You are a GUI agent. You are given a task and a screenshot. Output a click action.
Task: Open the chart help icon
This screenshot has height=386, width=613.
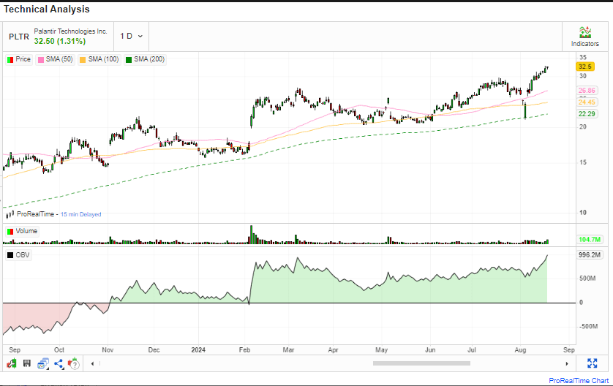(74, 363)
